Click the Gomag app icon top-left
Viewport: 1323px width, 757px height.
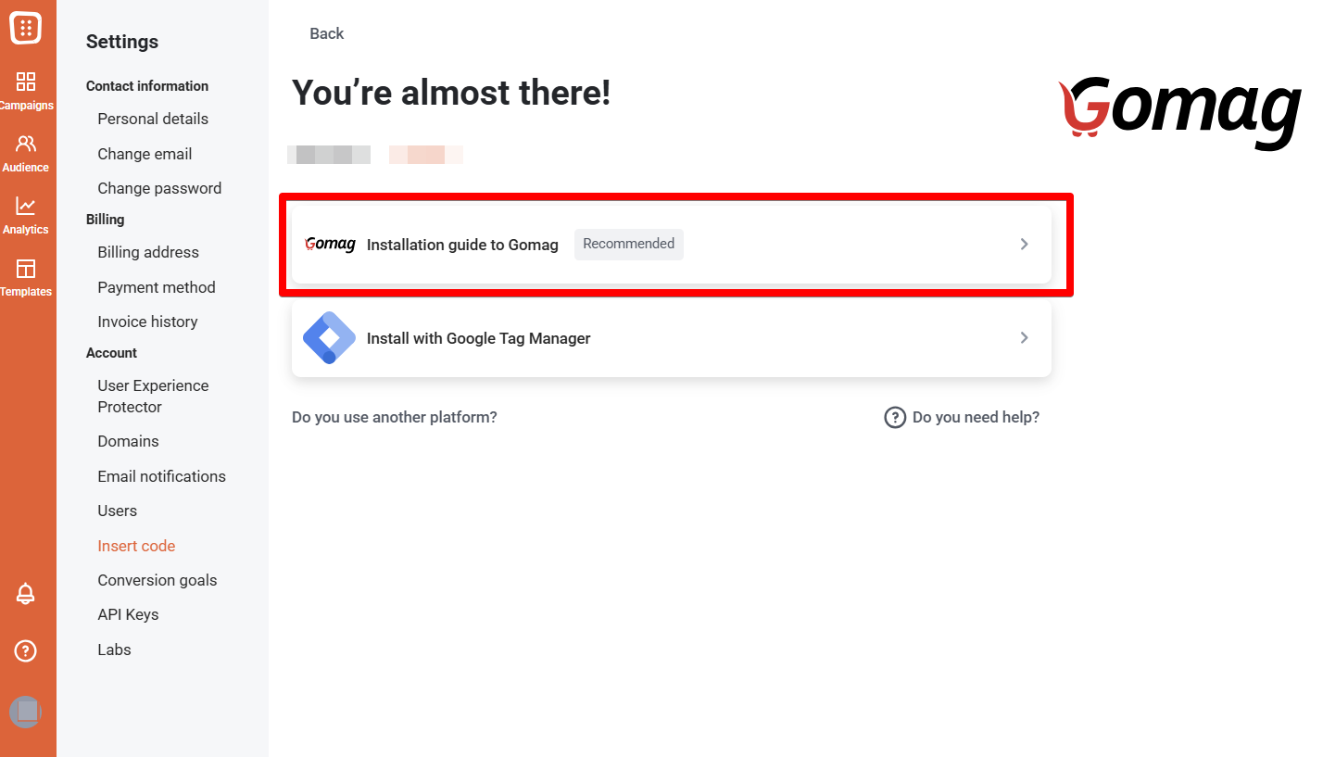pos(28,28)
